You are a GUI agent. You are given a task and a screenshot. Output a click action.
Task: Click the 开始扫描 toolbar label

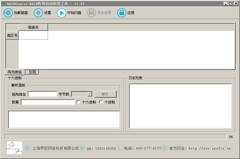click(74, 13)
